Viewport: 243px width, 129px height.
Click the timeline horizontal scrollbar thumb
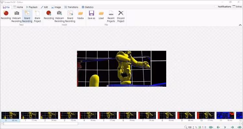41,124
